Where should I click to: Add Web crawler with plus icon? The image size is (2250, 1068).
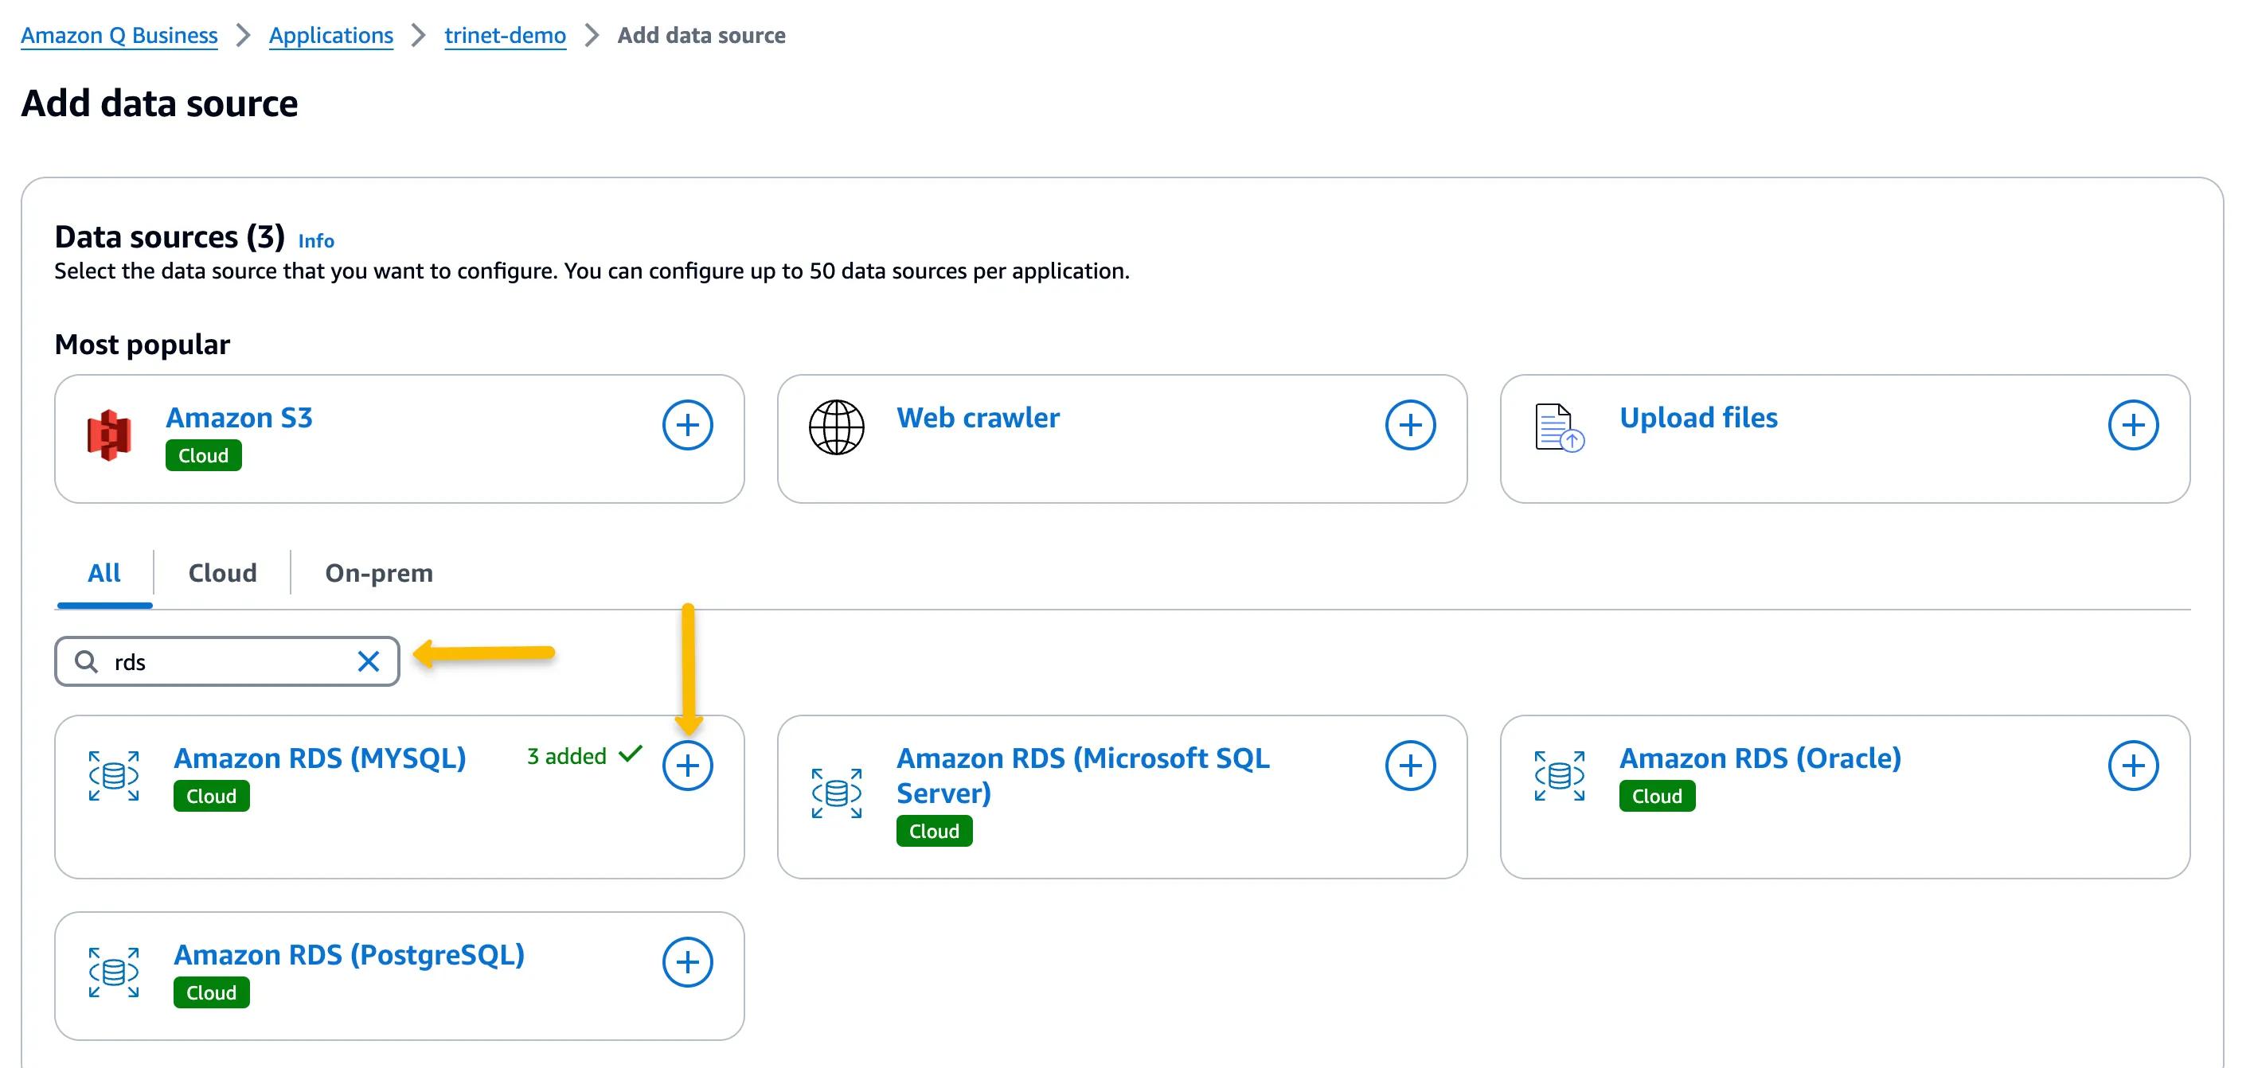(x=1411, y=425)
